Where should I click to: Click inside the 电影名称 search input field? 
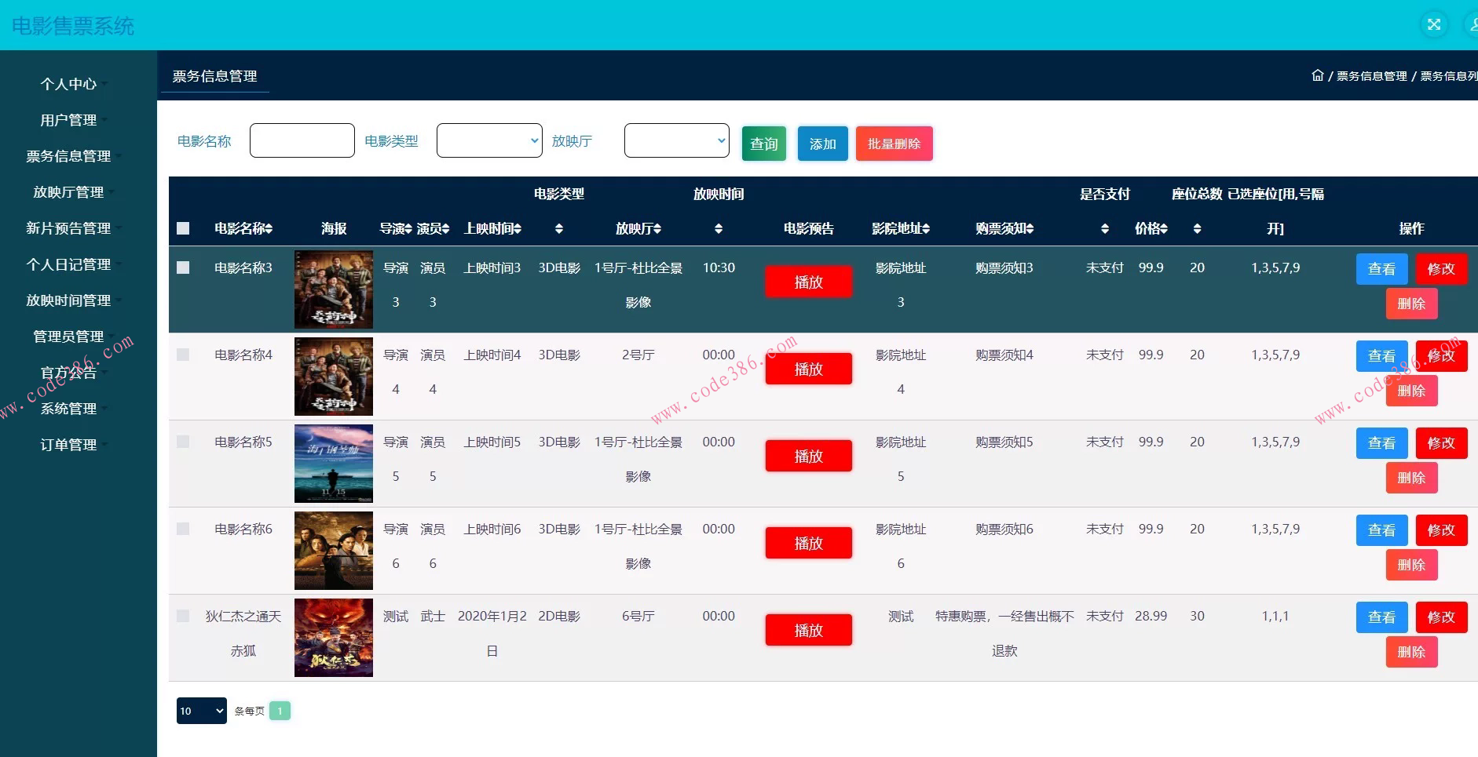(x=302, y=140)
